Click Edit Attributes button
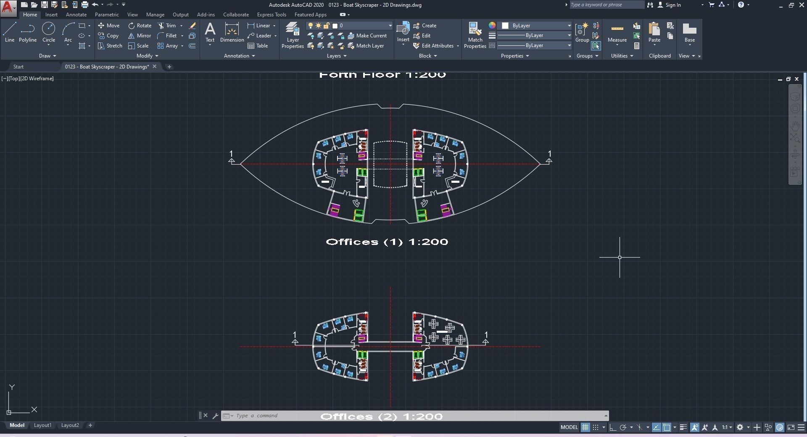The image size is (807, 437). coord(433,46)
